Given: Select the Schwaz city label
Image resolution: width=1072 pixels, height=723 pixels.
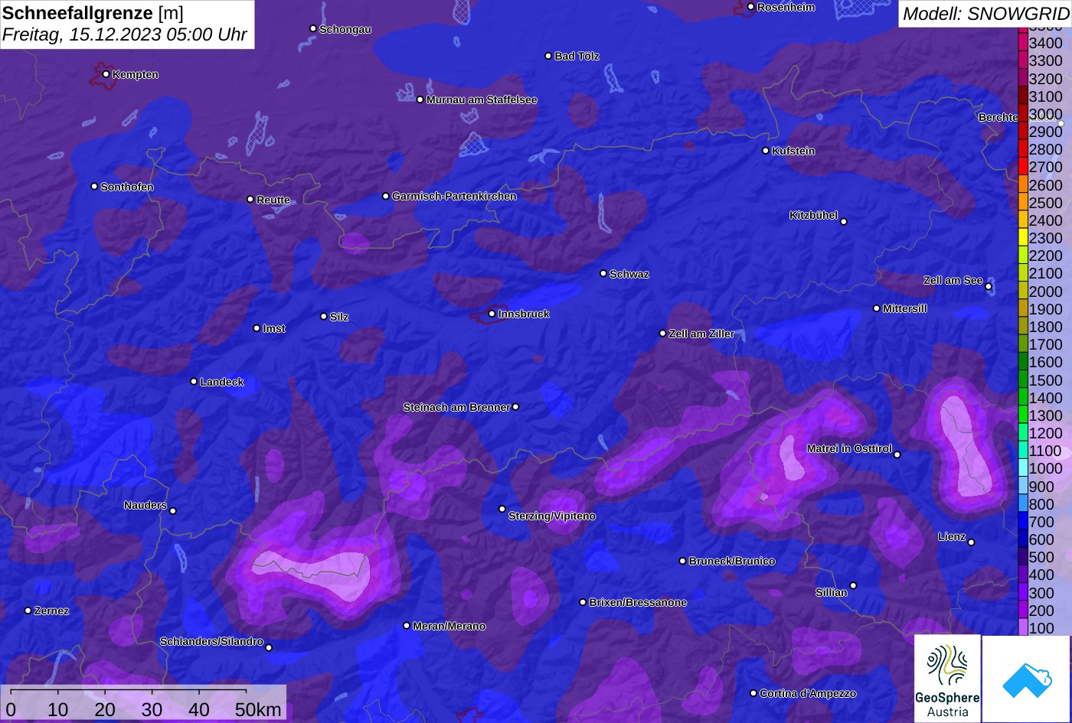Looking at the screenshot, I should (x=629, y=274).
